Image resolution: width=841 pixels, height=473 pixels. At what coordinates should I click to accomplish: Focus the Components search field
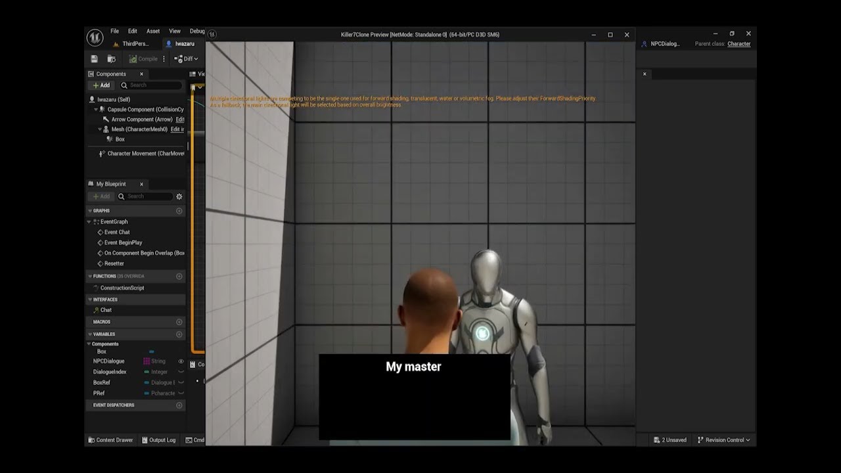[x=150, y=85]
